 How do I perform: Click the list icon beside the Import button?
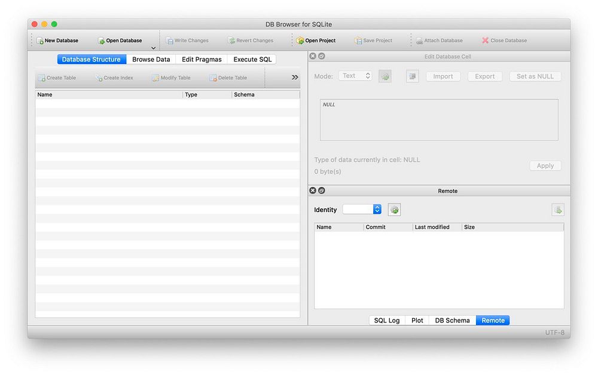tap(412, 76)
